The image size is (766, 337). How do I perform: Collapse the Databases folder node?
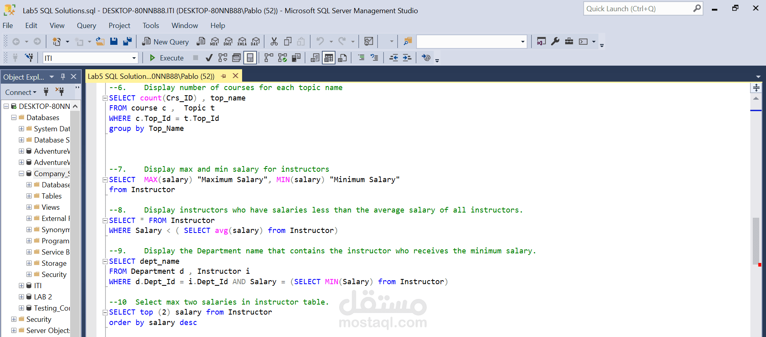[x=14, y=118]
